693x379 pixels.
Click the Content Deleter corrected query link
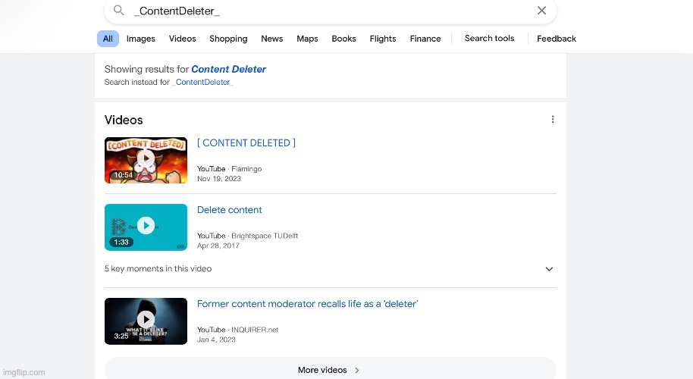click(228, 69)
